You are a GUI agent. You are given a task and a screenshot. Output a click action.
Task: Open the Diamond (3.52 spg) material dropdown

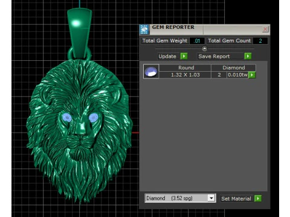click(x=211, y=198)
